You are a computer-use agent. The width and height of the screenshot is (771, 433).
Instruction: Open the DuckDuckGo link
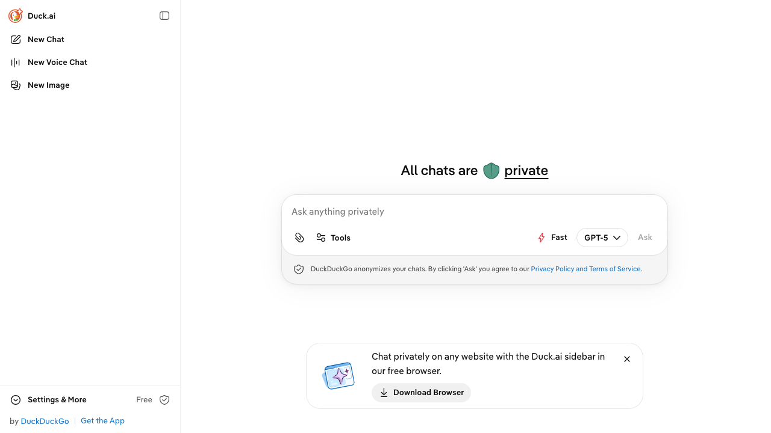click(x=45, y=421)
